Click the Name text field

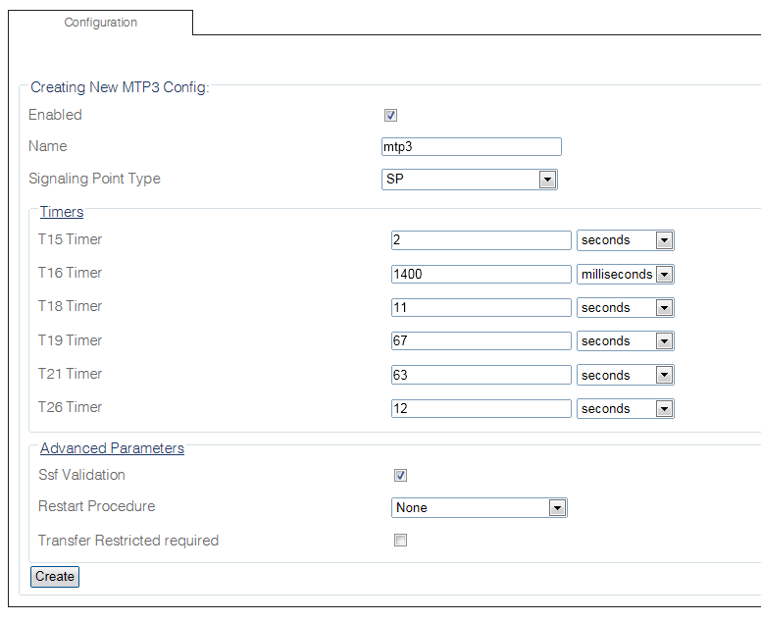point(471,147)
